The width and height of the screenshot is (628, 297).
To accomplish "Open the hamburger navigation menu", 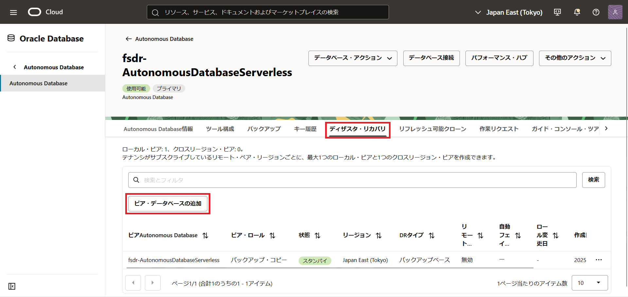I will [13, 12].
